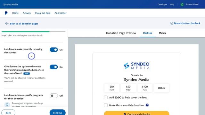Select the Other donation amount

point(161,88)
